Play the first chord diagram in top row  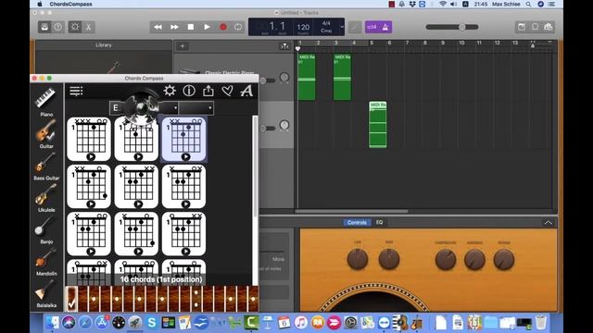click(91, 156)
